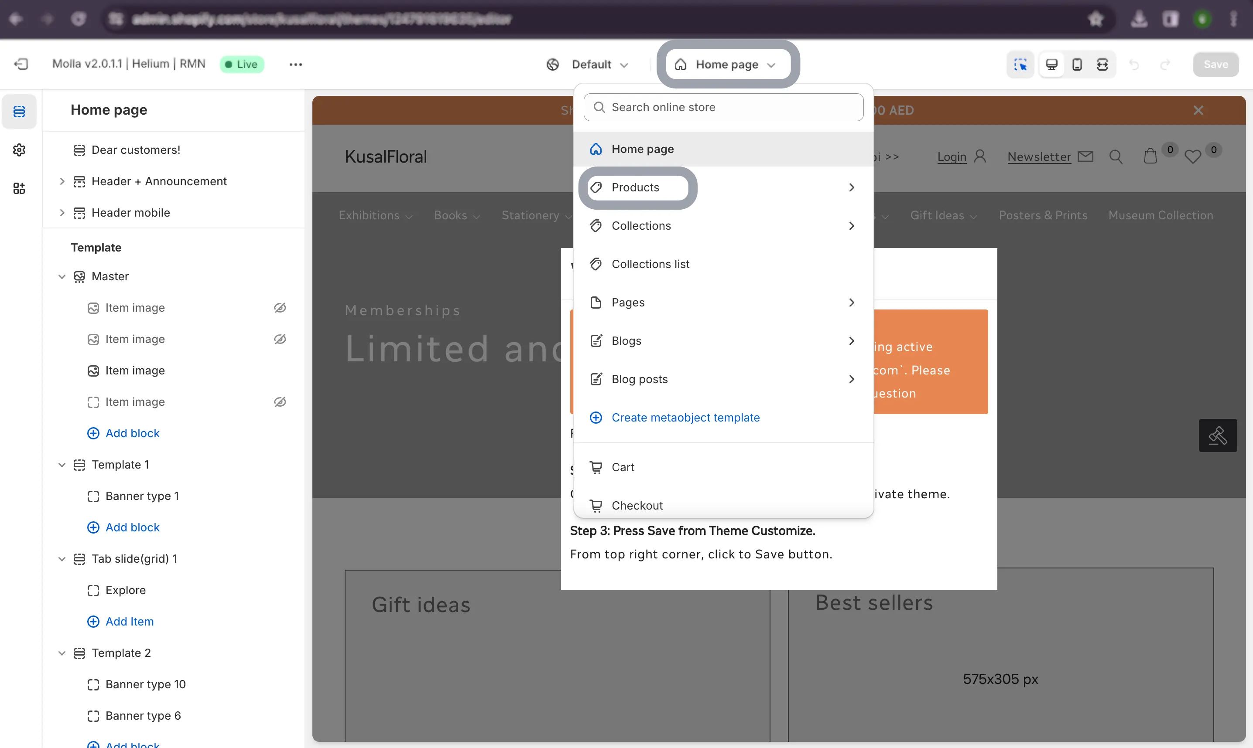Viewport: 1253px width, 748px height.
Task: Toggle visibility on second Item image
Action: pyautogui.click(x=281, y=338)
